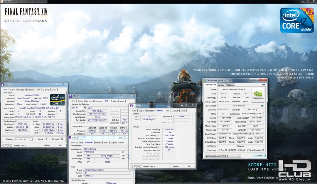Viewport: 317px width, 184px height.
Task: Open the Caches tab in CPU-Z CPU window
Action: point(12,90)
